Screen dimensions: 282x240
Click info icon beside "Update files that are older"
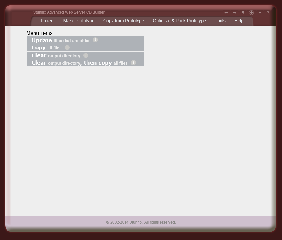pos(95,40)
